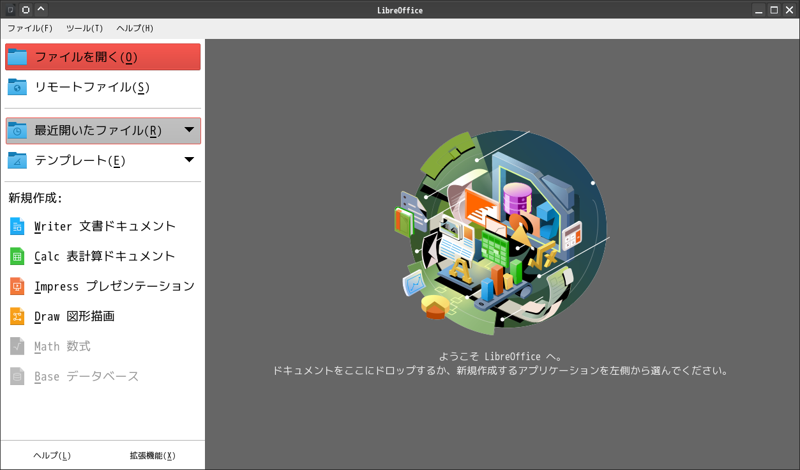Open the ヘルプ(H) menu in menu bar
The height and width of the screenshot is (470, 800).
point(135,28)
